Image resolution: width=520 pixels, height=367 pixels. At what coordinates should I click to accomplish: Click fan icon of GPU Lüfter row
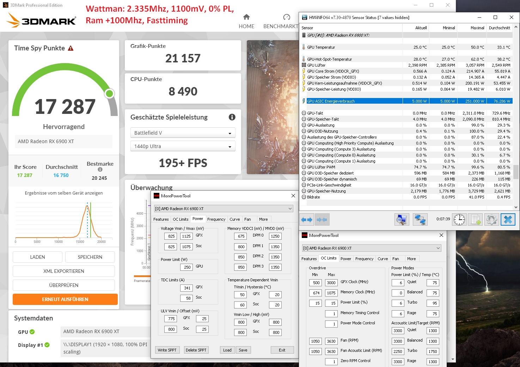click(304, 65)
